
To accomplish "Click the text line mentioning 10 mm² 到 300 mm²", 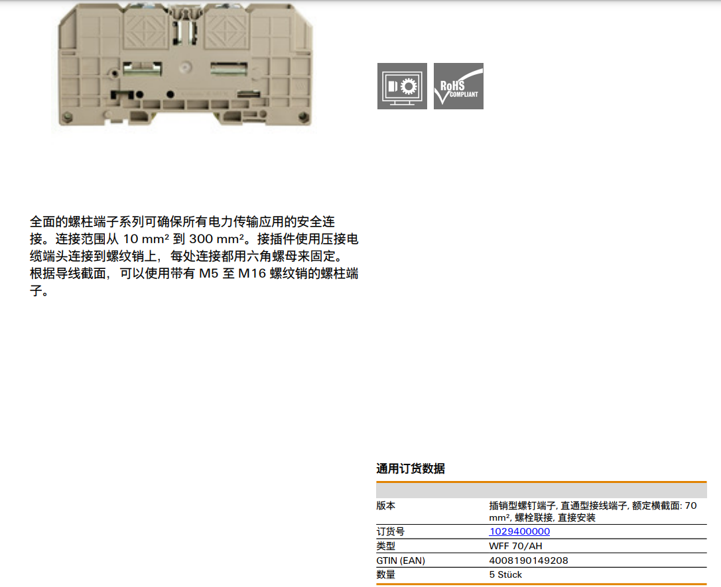I will (194, 239).
